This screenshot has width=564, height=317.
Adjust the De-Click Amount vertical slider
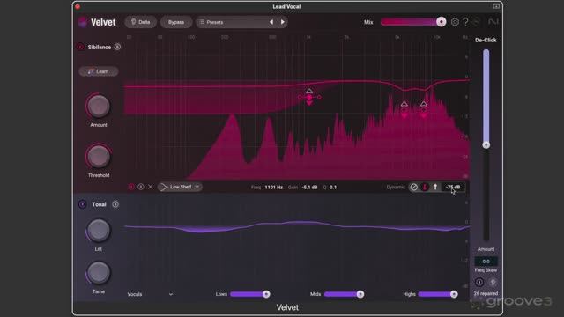click(x=486, y=144)
